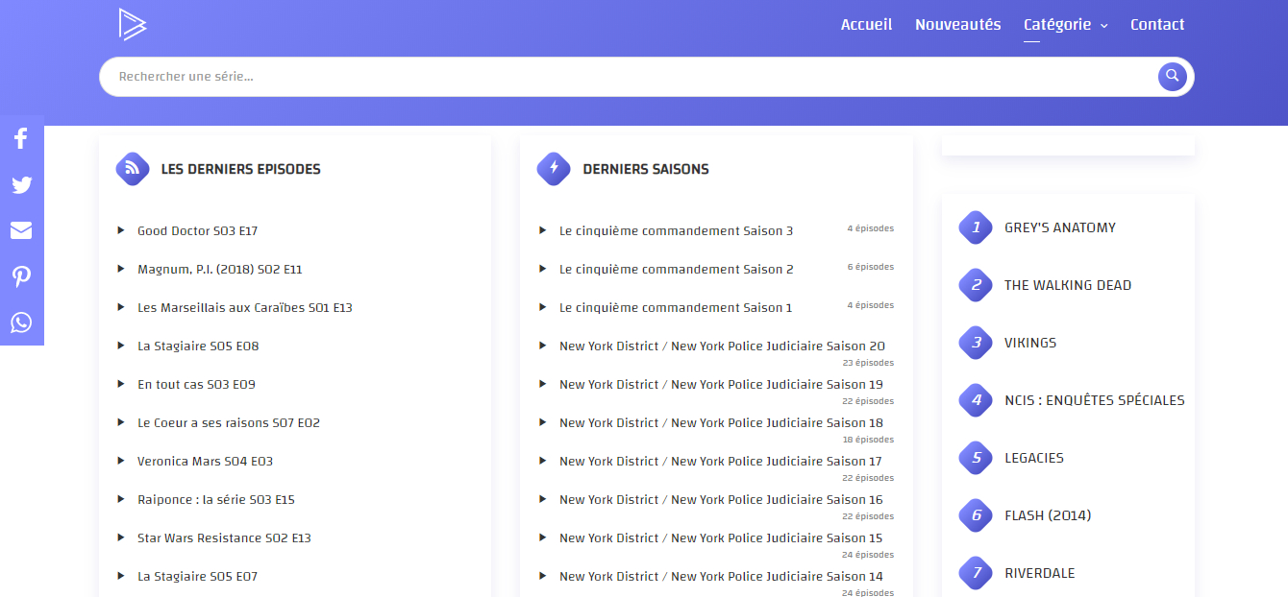Share page via WhatsApp
Screen dimensions: 1288x597
(x=21, y=322)
